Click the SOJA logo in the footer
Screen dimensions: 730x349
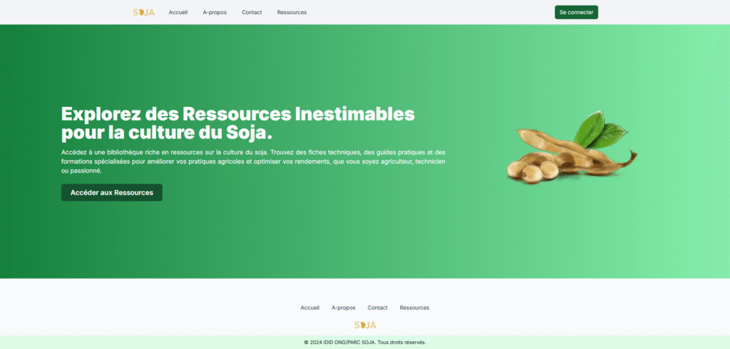point(365,325)
